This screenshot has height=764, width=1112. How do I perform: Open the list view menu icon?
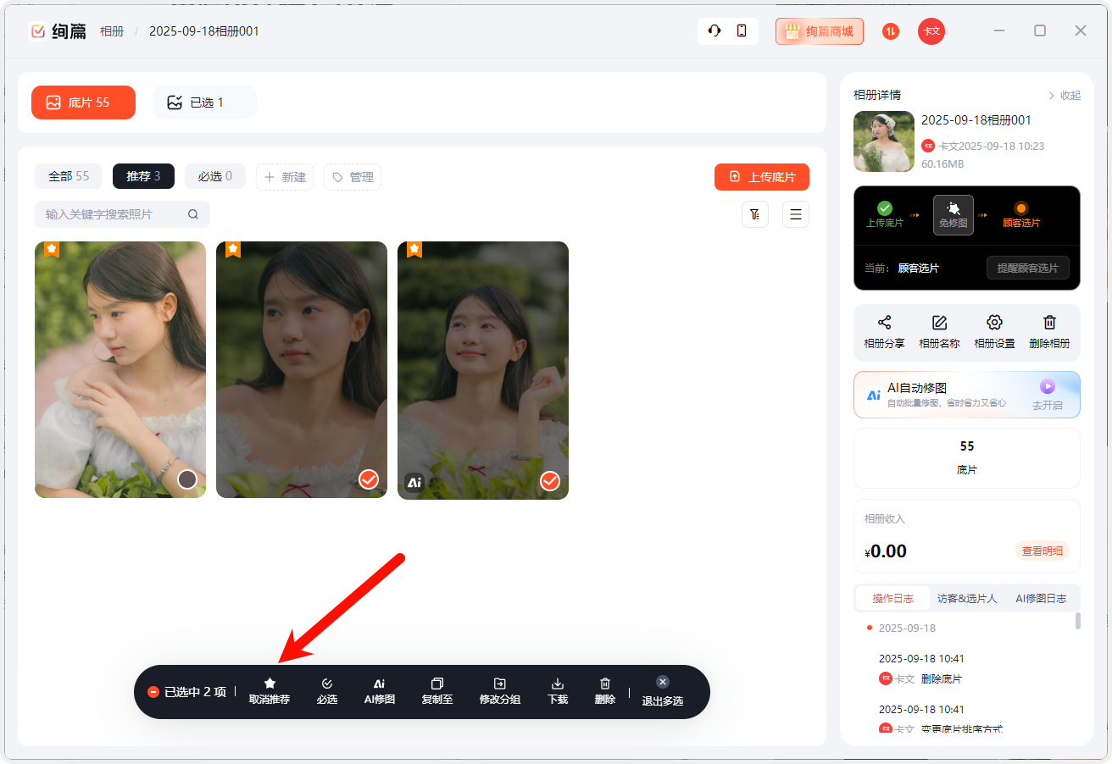click(796, 214)
